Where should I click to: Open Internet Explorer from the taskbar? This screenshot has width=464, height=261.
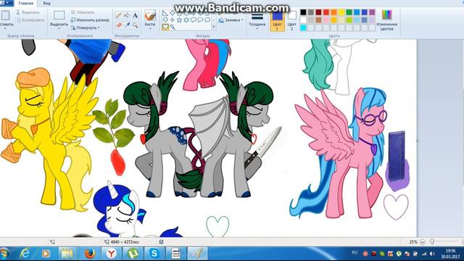(x=25, y=253)
